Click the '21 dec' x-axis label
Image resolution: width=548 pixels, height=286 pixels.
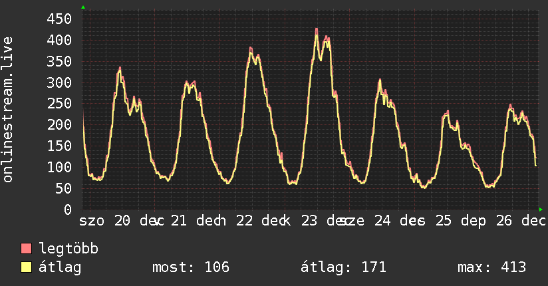(x=196, y=221)
